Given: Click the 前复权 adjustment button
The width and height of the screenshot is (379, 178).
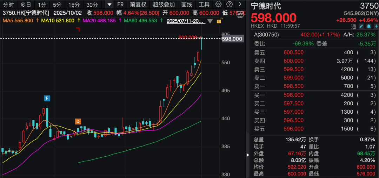Looking at the screenshot, I should click(x=138, y=5).
